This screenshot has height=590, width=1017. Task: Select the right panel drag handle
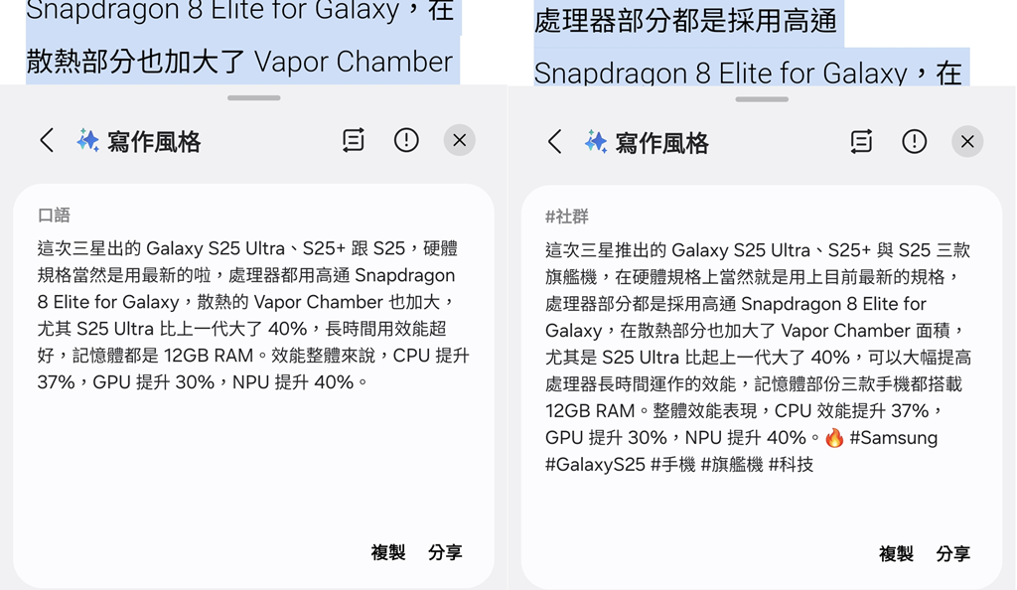click(762, 99)
